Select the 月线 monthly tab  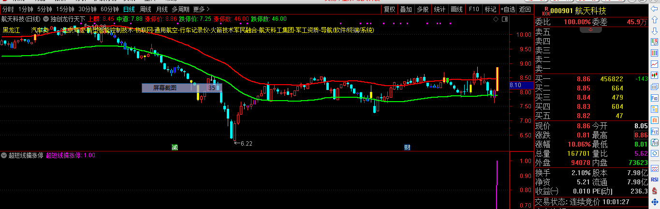coord(161,9)
